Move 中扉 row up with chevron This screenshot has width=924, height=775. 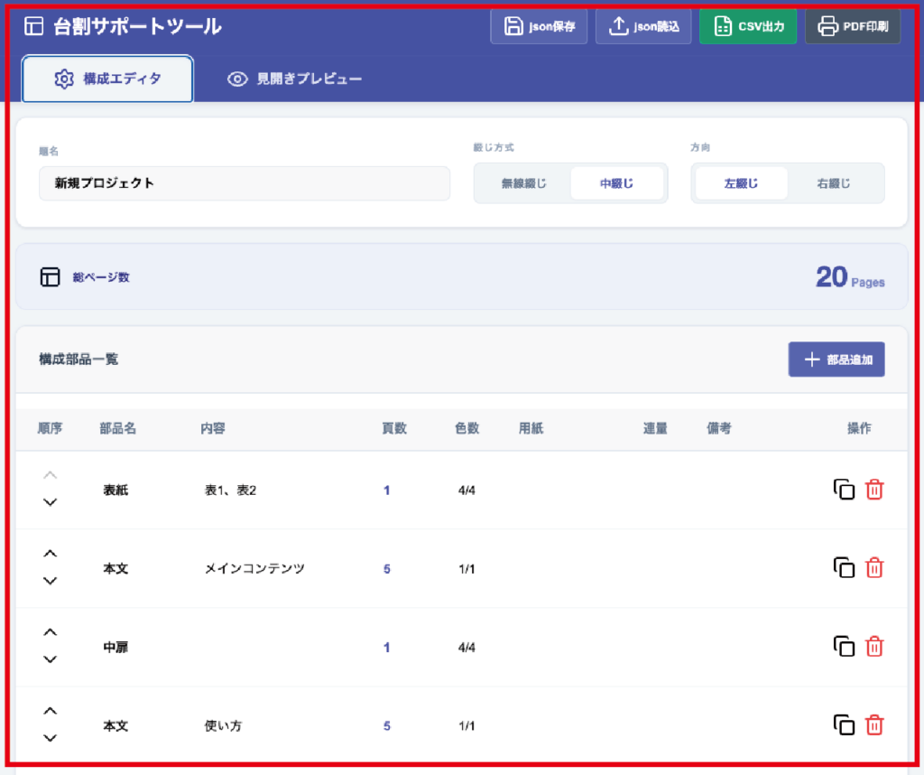(51, 632)
